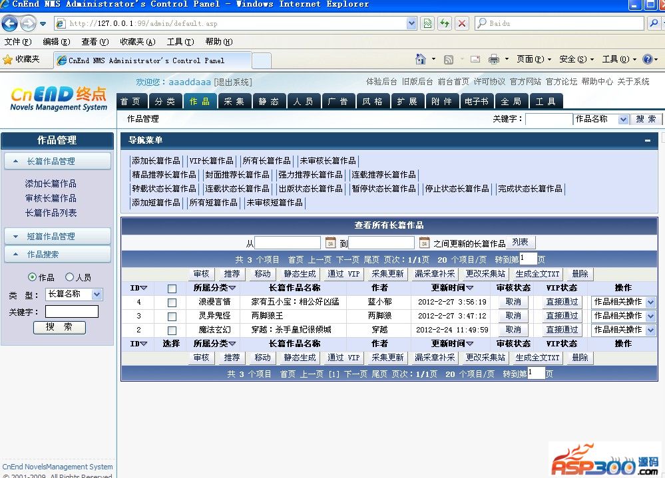Click the blank new tab button

coord(262,60)
